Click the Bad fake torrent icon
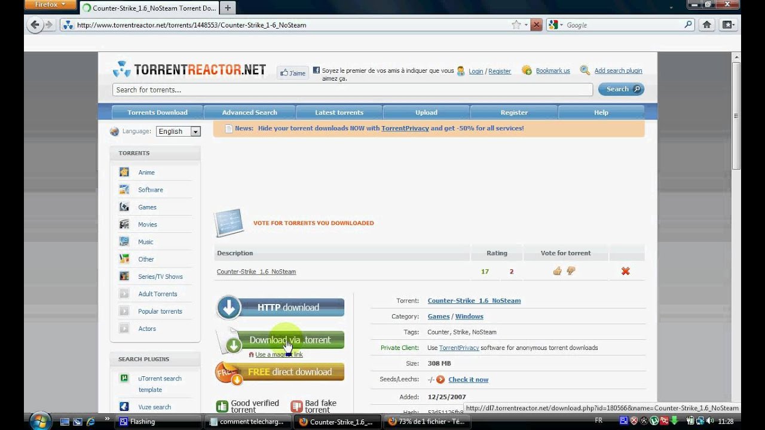This screenshot has height=430, width=765. coord(296,407)
